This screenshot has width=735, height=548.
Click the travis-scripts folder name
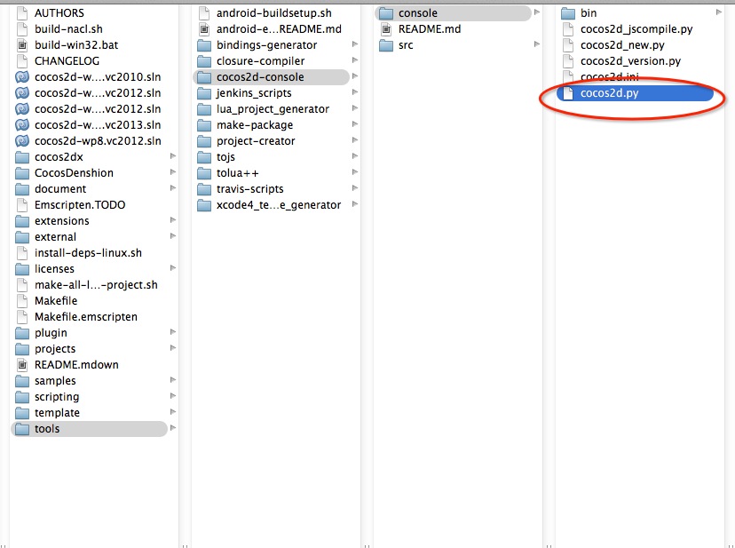click(249, 189)
